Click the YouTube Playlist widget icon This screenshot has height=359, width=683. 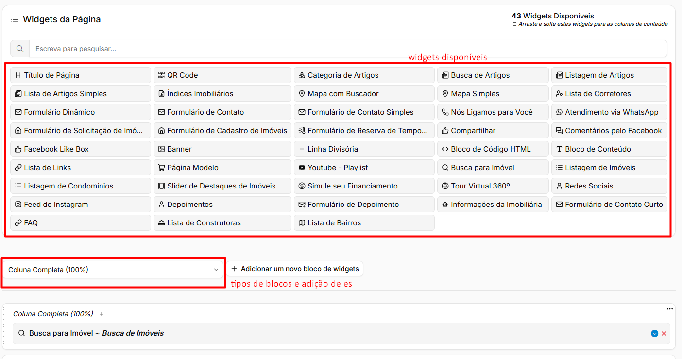302,168
